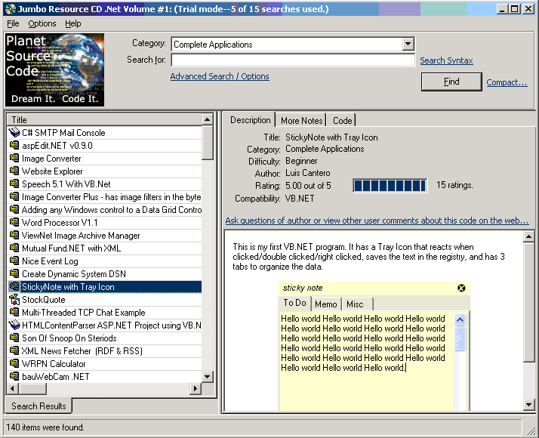This screenshot has width=539, height=438.
Task: Click icon beside HTMLContentParser ASP.NET Project
Action: click(x=14, y=325)
